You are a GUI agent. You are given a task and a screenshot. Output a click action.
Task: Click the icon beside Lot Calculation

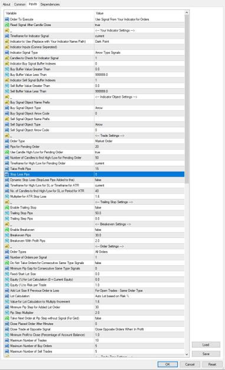pyautogui.click(x=7, y=296)
